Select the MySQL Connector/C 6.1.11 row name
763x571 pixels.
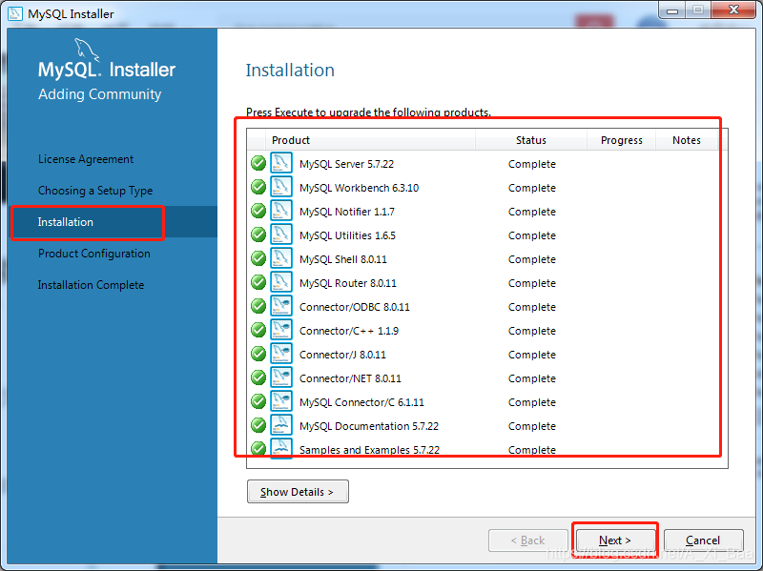point(361,402)
